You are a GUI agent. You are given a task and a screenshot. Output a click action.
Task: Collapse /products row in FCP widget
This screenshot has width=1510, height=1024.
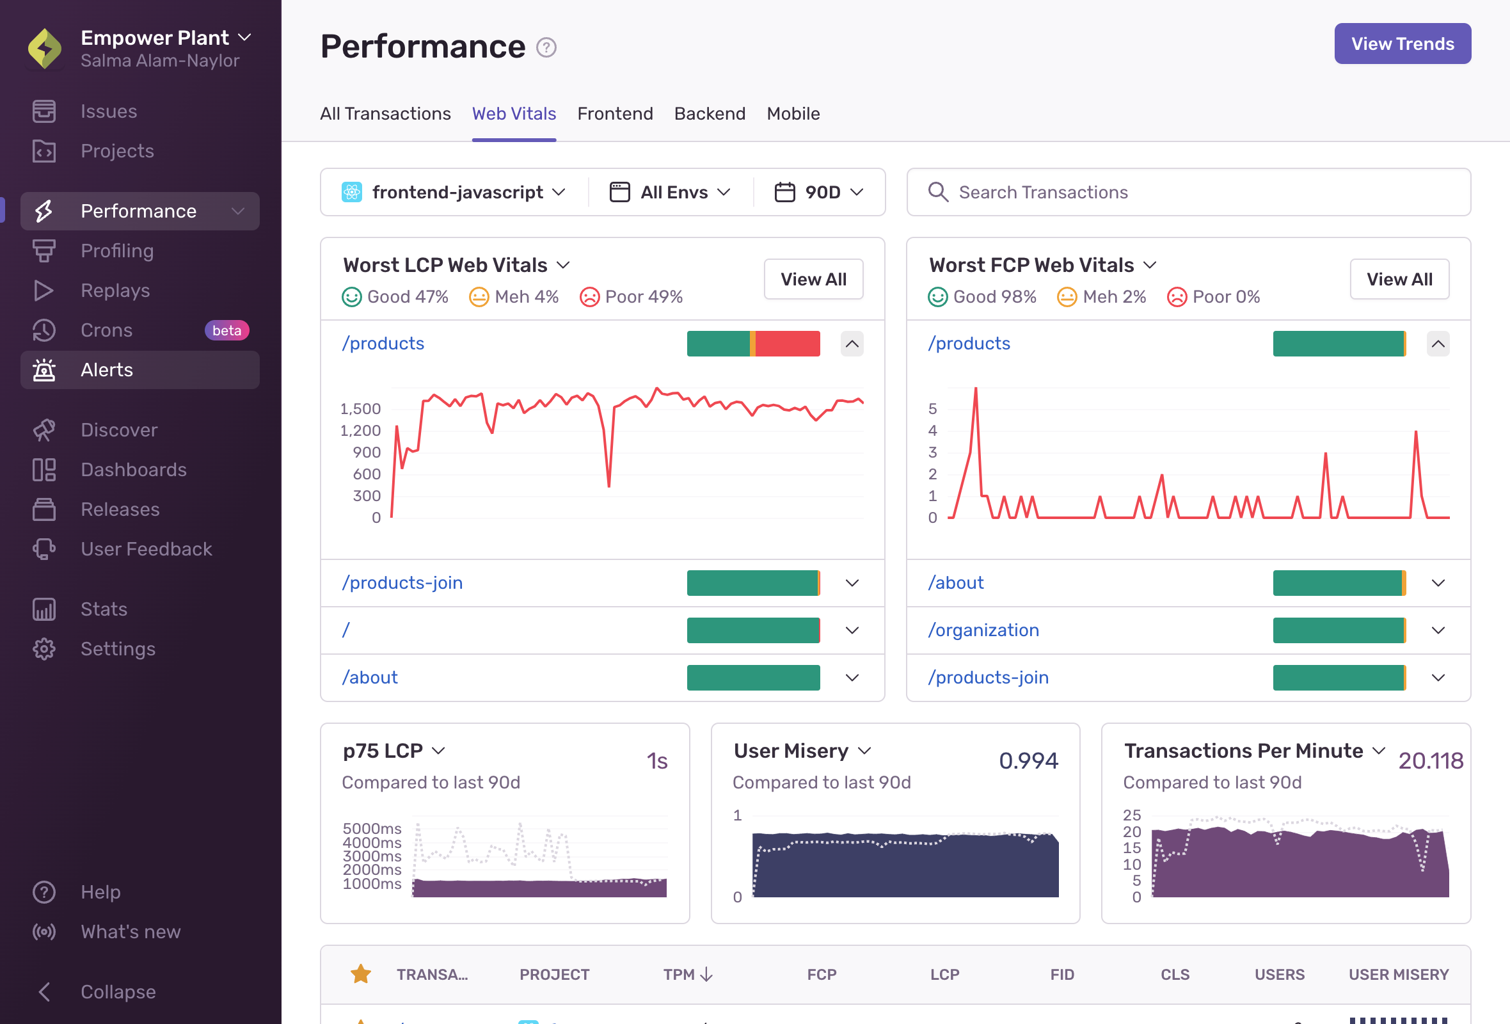click(x=1438, y=344)
